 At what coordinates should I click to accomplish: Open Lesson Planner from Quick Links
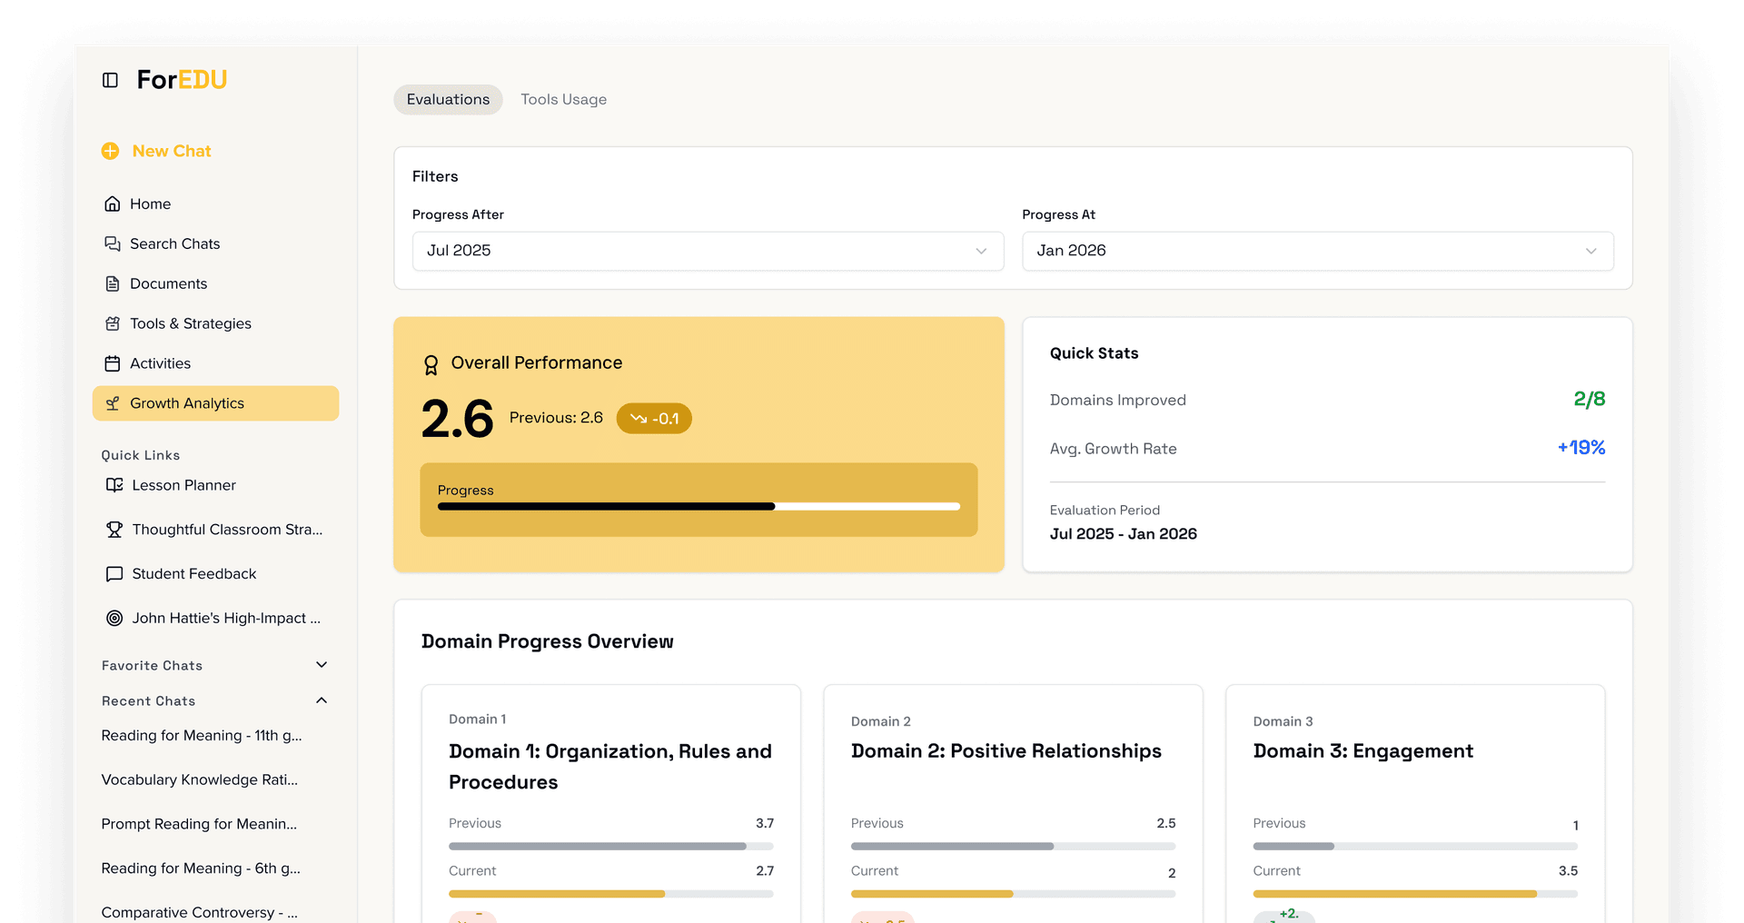(114, 485)
